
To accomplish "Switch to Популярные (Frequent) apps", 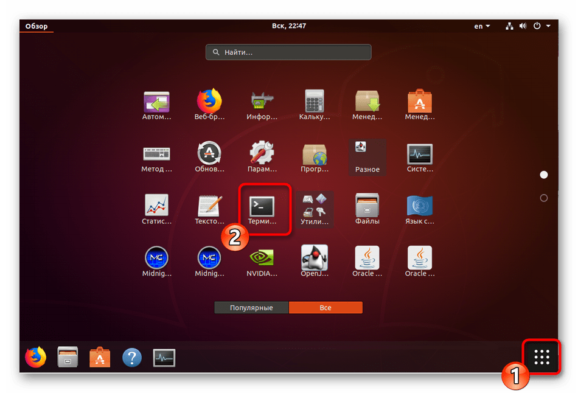I will click(251, 308).
